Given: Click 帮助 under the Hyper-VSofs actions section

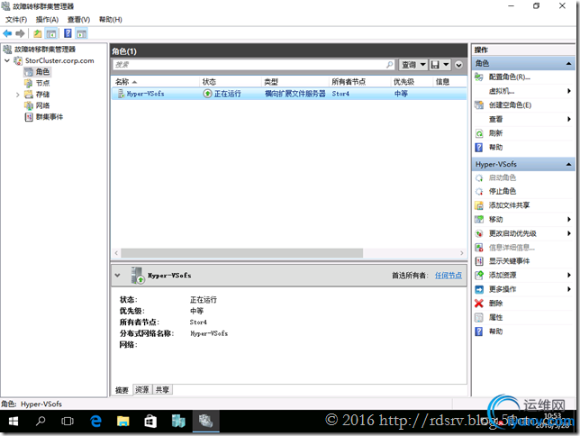Looking at the screenshot, I should click(495, 332).
